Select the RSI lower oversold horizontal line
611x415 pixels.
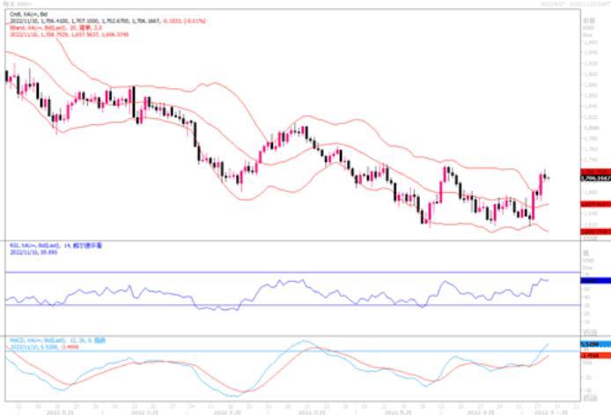(264, 306)
